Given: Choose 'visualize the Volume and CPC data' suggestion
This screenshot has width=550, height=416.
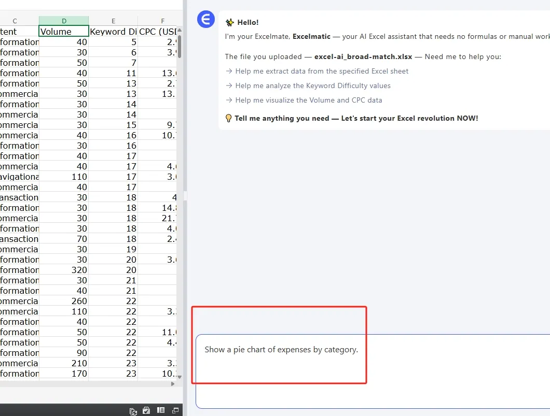Looking at the screenshot, I should click(x=308, y=100).
